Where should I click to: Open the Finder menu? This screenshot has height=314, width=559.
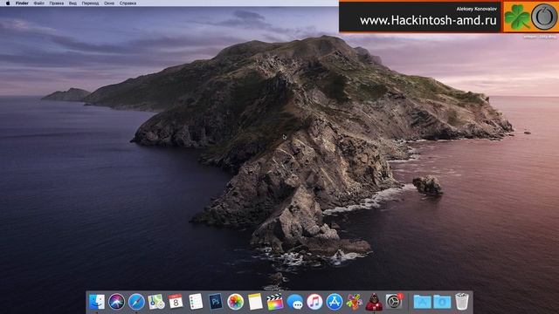(22, 3)
